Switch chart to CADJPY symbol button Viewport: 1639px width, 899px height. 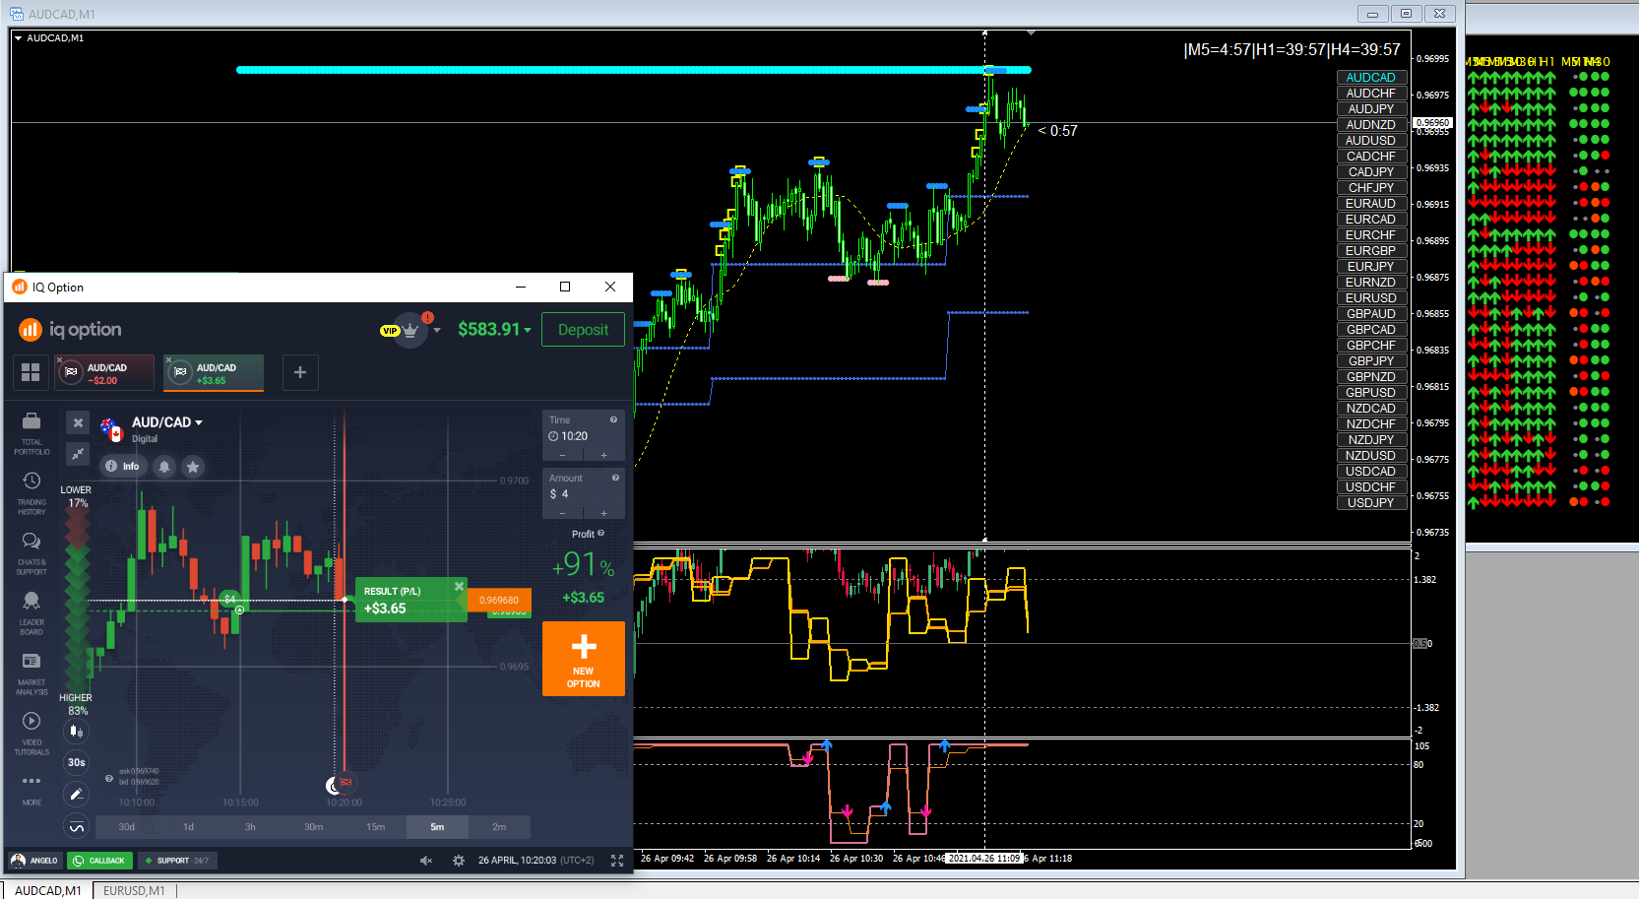click(x=1370, y=172)
